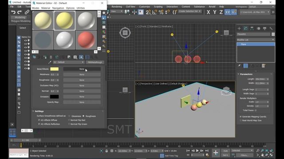This screenshot has width=284, height=159.
Task: Click Show Shaded Material in Viewport icon
Action: 81,57
